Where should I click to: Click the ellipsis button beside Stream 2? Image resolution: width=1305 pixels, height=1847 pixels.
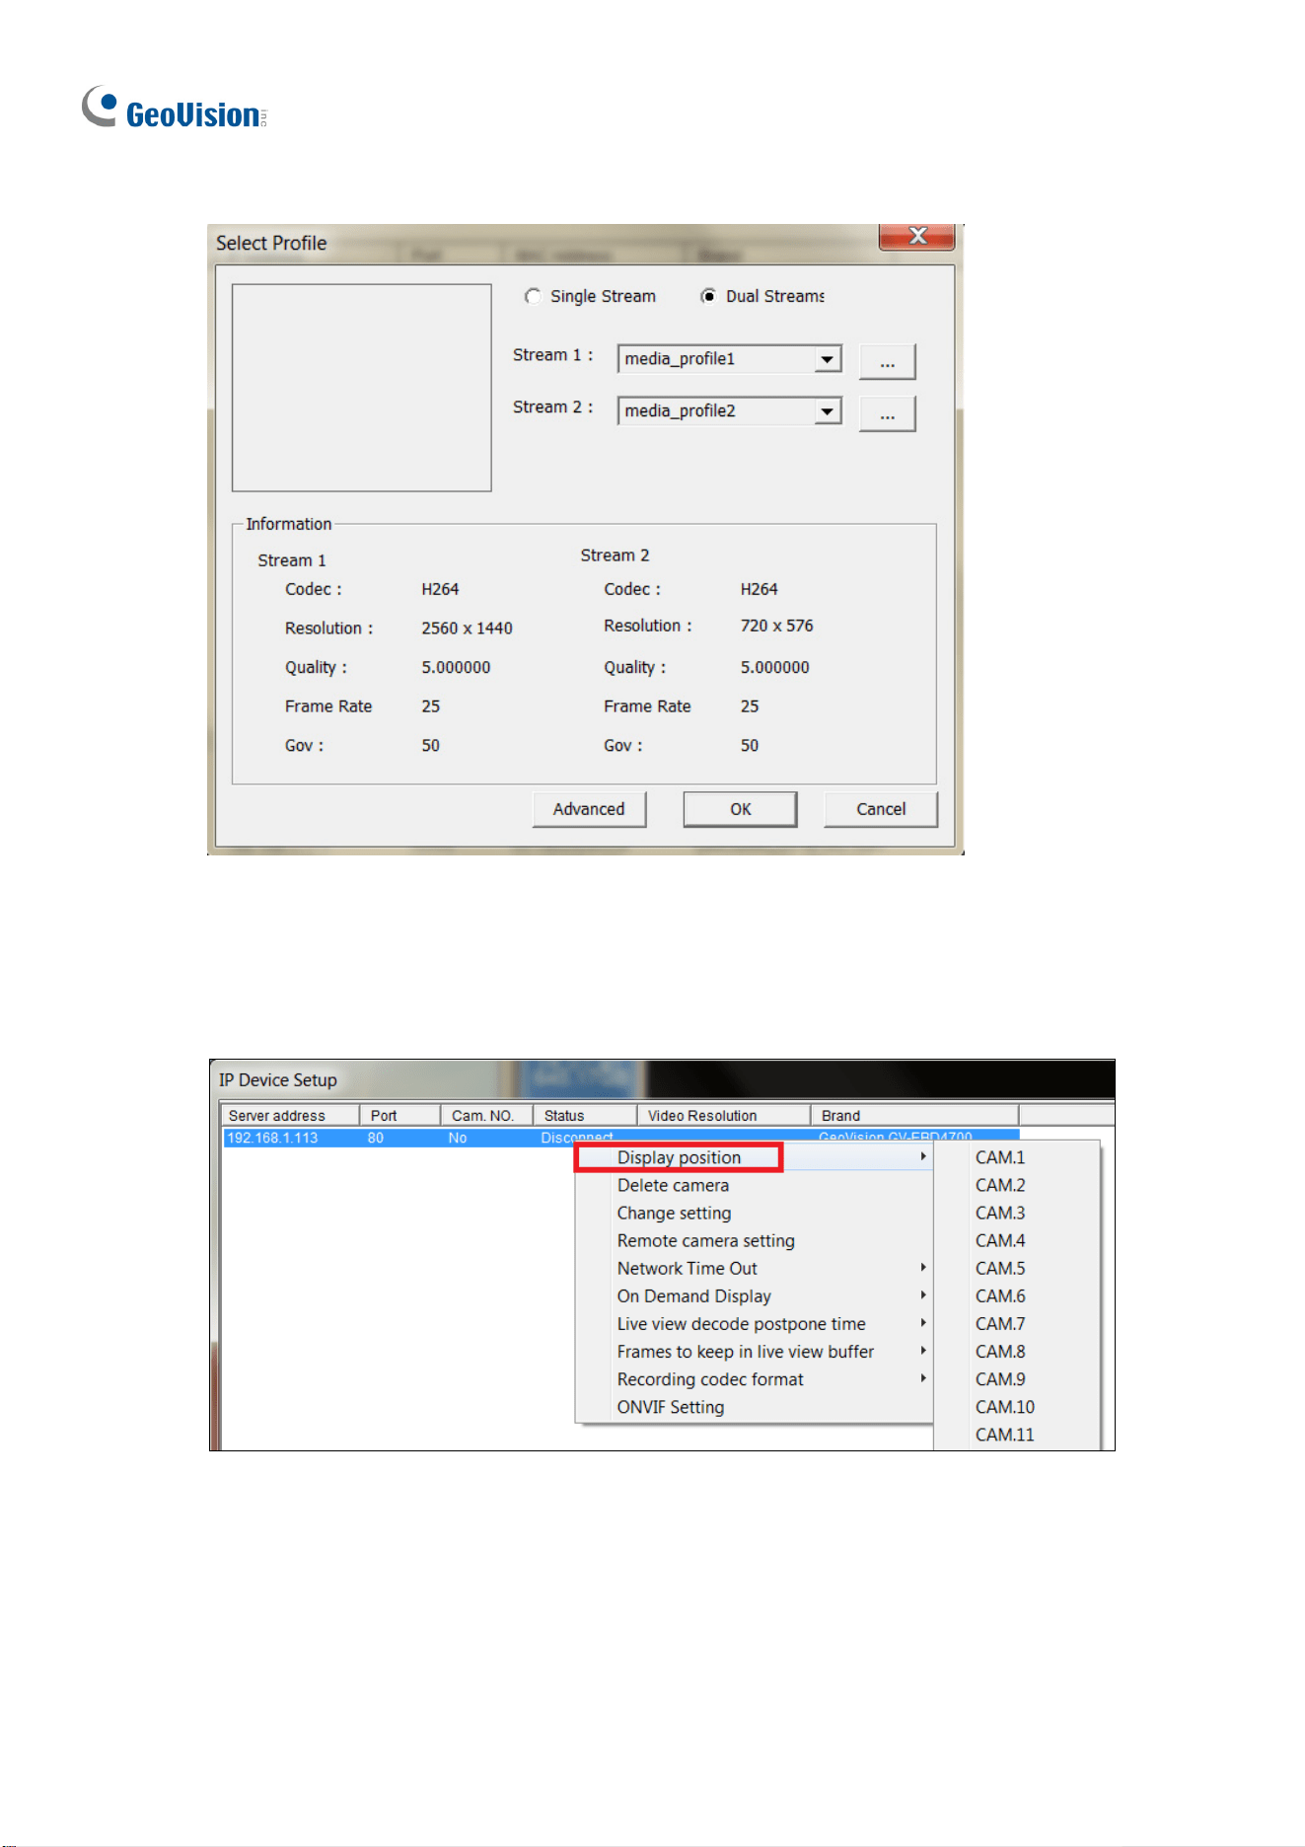[887, 413]
